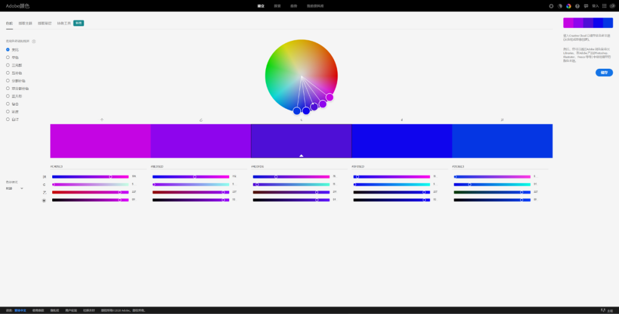Image resolution: width=619 pixels, height=314 pixels.
Task: Click the arrow icon above the magenta swatch
Action: click(x=102, y=120)
